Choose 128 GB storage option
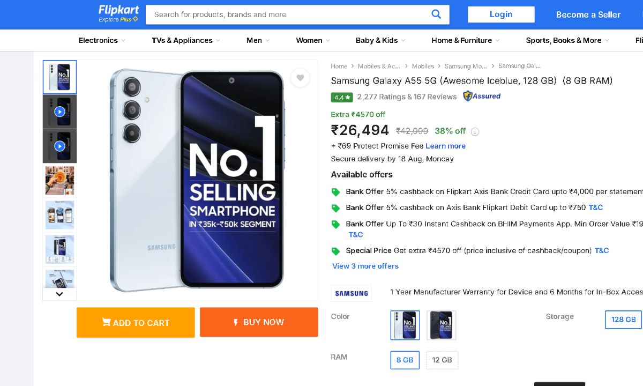 point(624,320)
